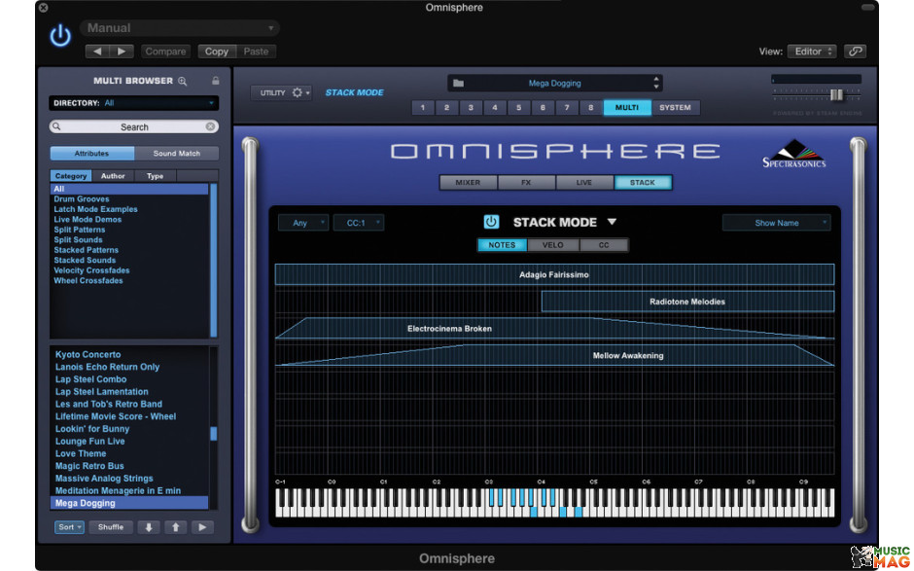Click the link chain icon
Viewport: 914px width, 571px height.
pos(855,52)
